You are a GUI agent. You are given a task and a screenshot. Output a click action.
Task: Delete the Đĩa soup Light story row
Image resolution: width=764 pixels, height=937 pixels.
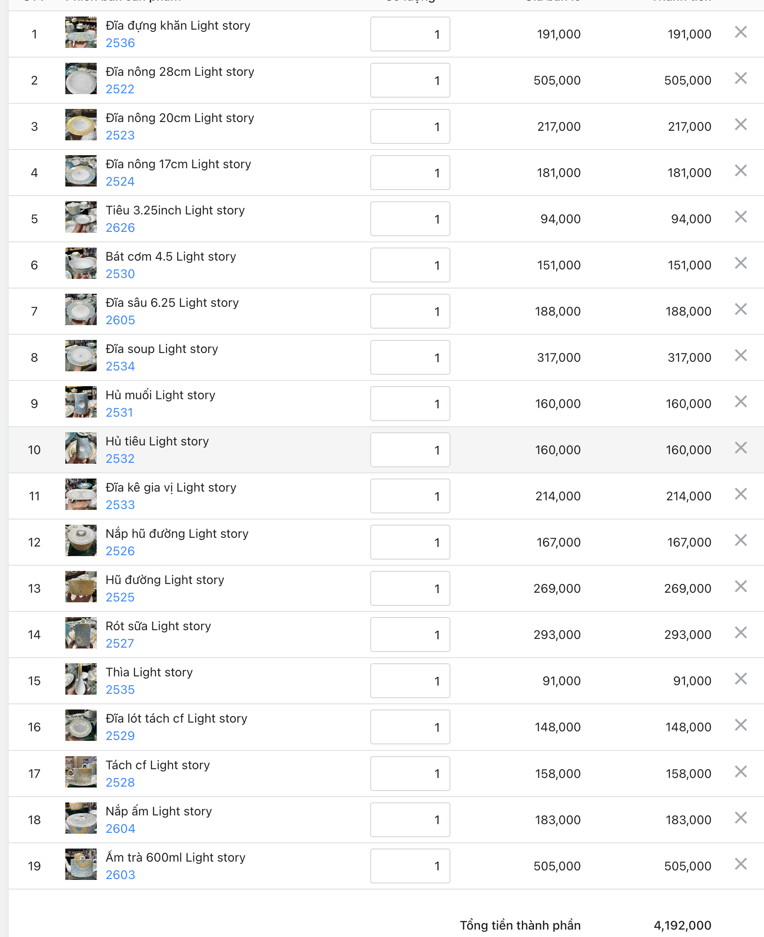point(740,356)
